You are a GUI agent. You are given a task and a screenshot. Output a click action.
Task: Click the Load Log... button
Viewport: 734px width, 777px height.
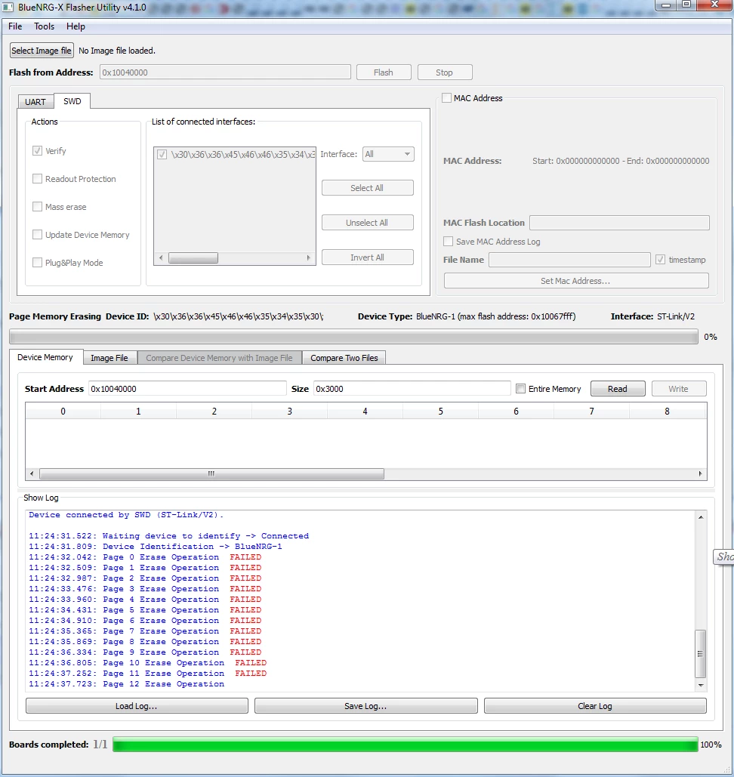click(137, 706)
